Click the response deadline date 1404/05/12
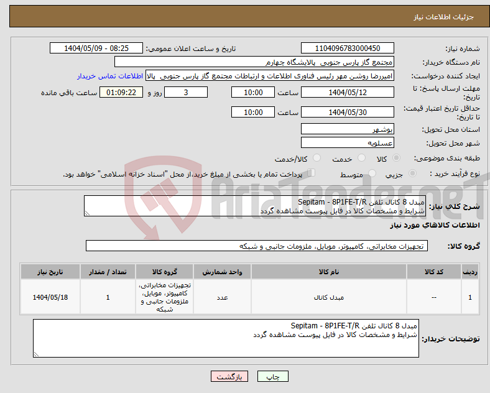Viewport: 490px width, 393px height. coord(347,93)
